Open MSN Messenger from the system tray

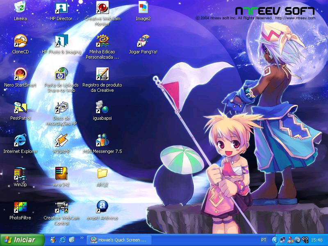290,240
